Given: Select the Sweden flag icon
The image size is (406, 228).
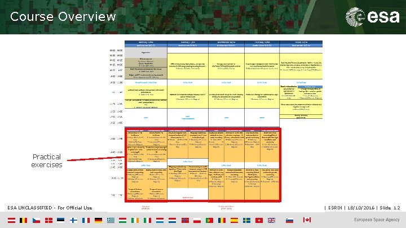Looking at the screenshot, I should pos(246,220).
